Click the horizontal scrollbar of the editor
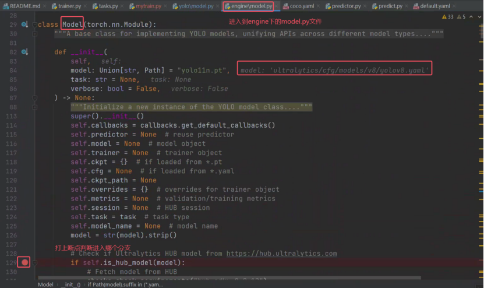The height and width of the screenshot is (288, 484). click(x=229, y=278)
